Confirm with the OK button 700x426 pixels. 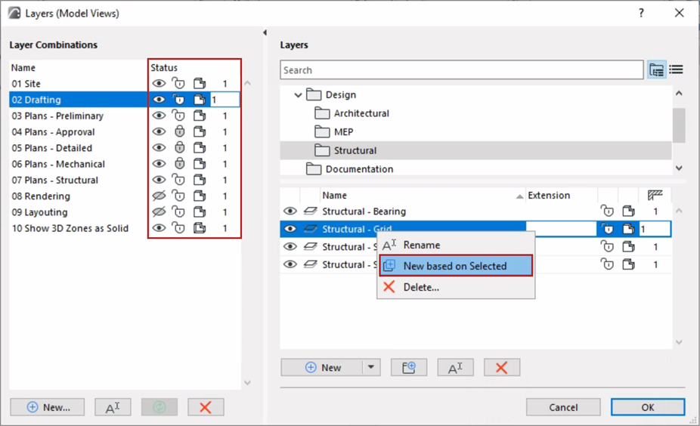pyautogui.click(x=648, y=407)
